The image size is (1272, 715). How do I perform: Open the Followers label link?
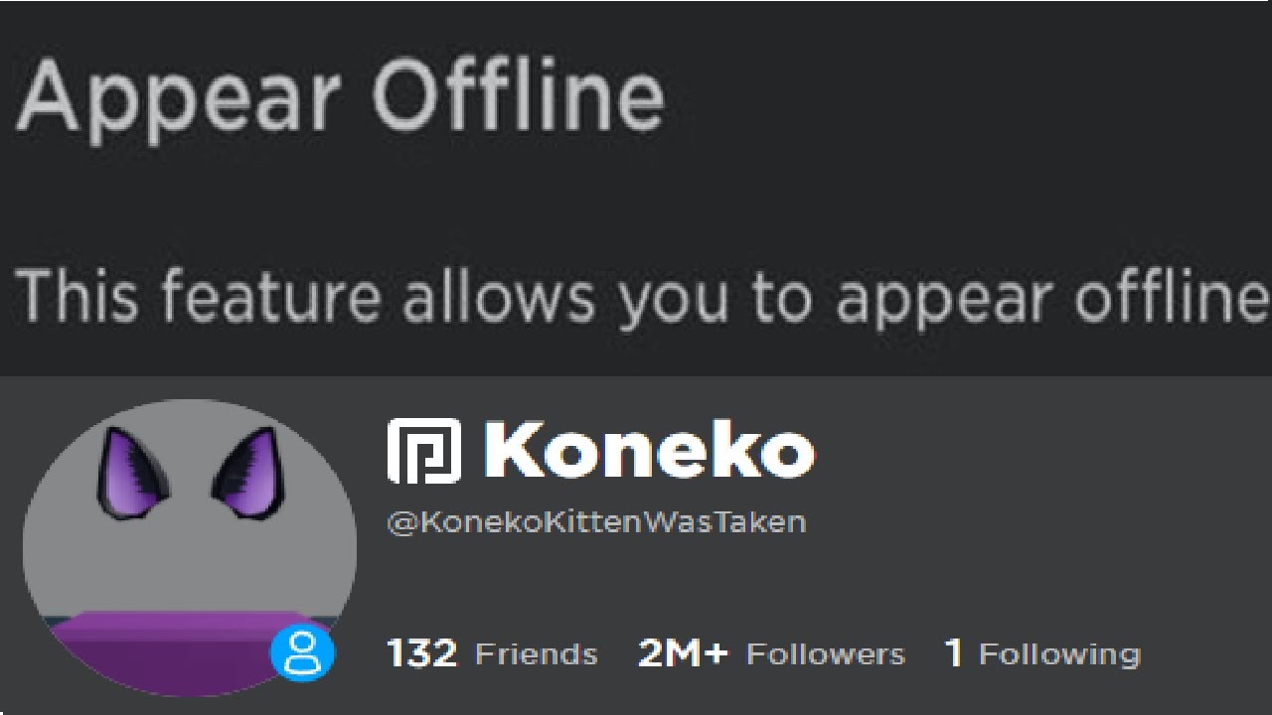click(x=826, y=654)
